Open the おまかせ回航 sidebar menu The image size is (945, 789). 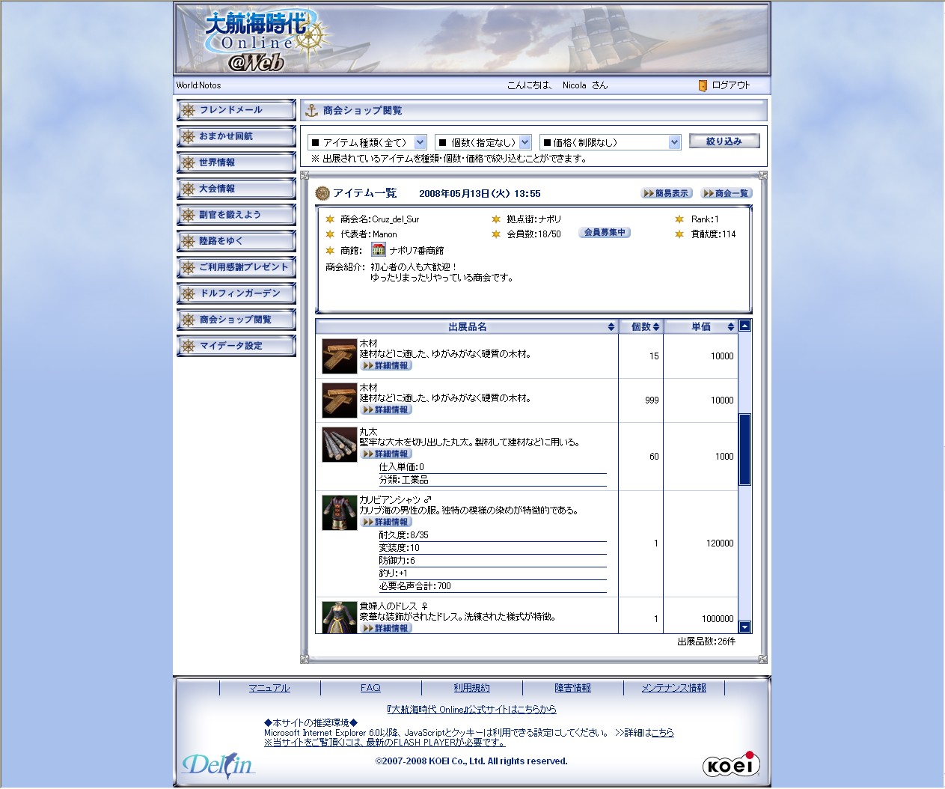tap(236, 136)
